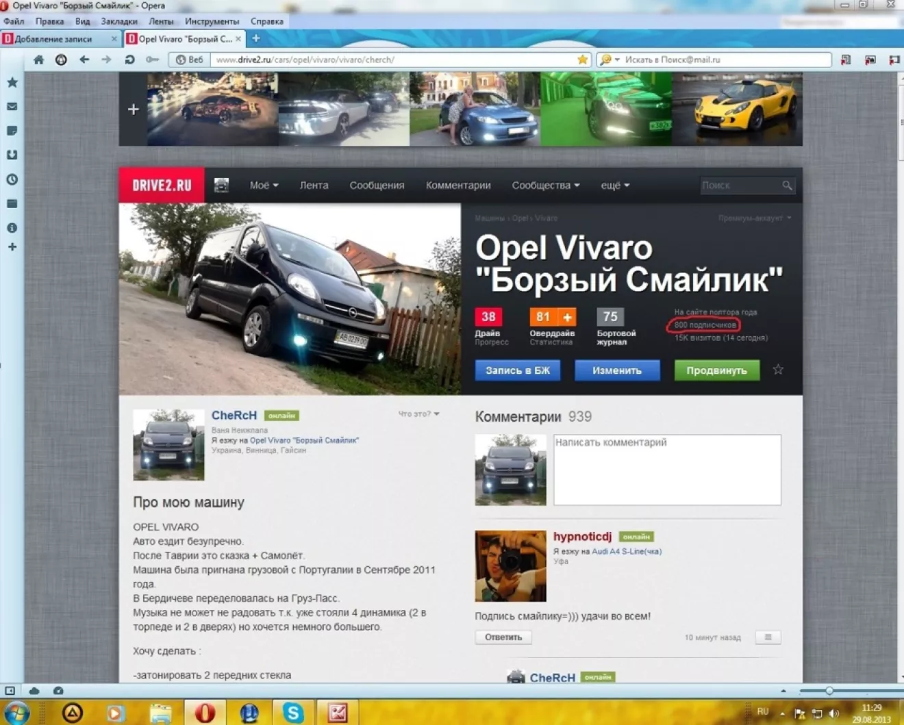This screenshot has height=725, width=904.
Task: Open the yellow Lotus car thumbnail
Action: click(x=738, y=109)
